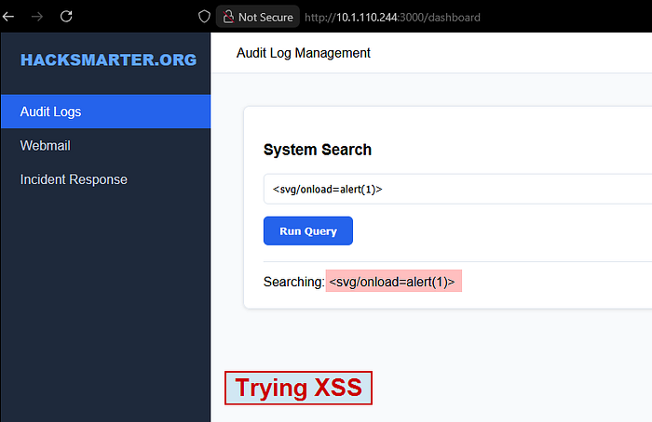Click the System Search heading
Screen dimensions: 652x422
coord(318,150)
